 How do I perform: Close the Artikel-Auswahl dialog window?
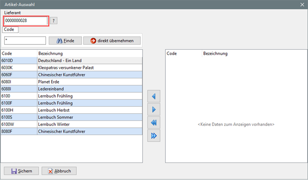tap(302, 5)
